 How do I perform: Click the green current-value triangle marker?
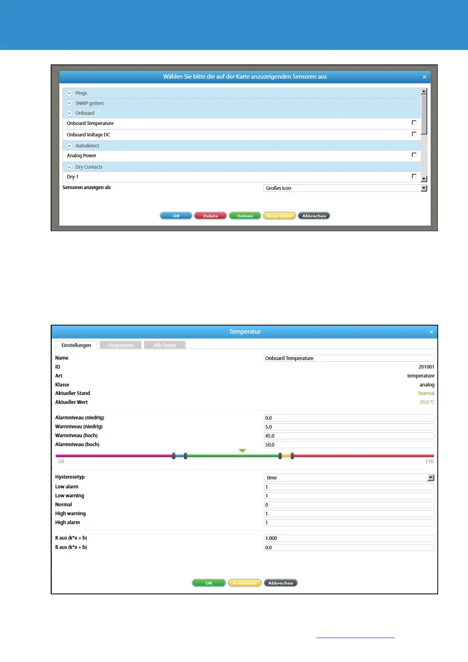click(242, 451)
